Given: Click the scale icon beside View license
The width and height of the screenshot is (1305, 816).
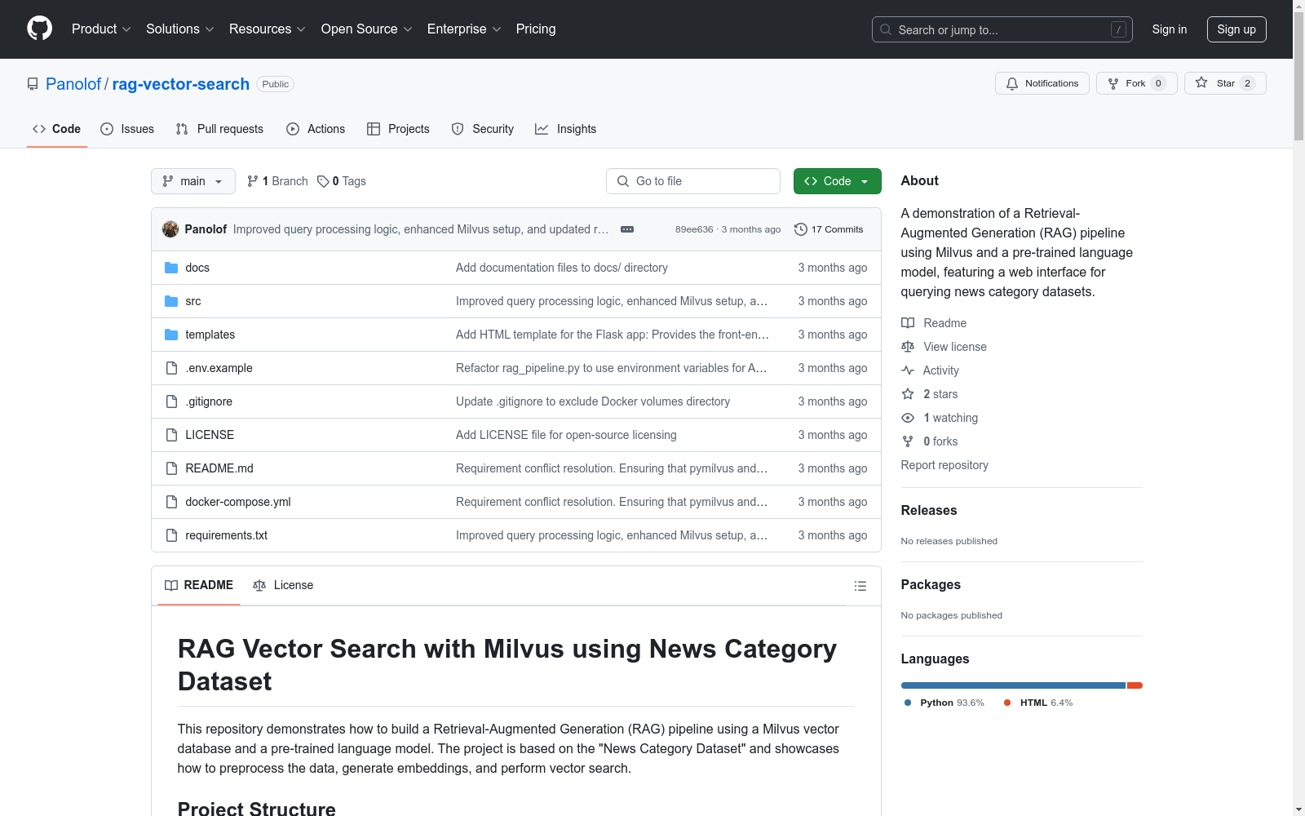Looking at the screenshot, I should [908, 347].
